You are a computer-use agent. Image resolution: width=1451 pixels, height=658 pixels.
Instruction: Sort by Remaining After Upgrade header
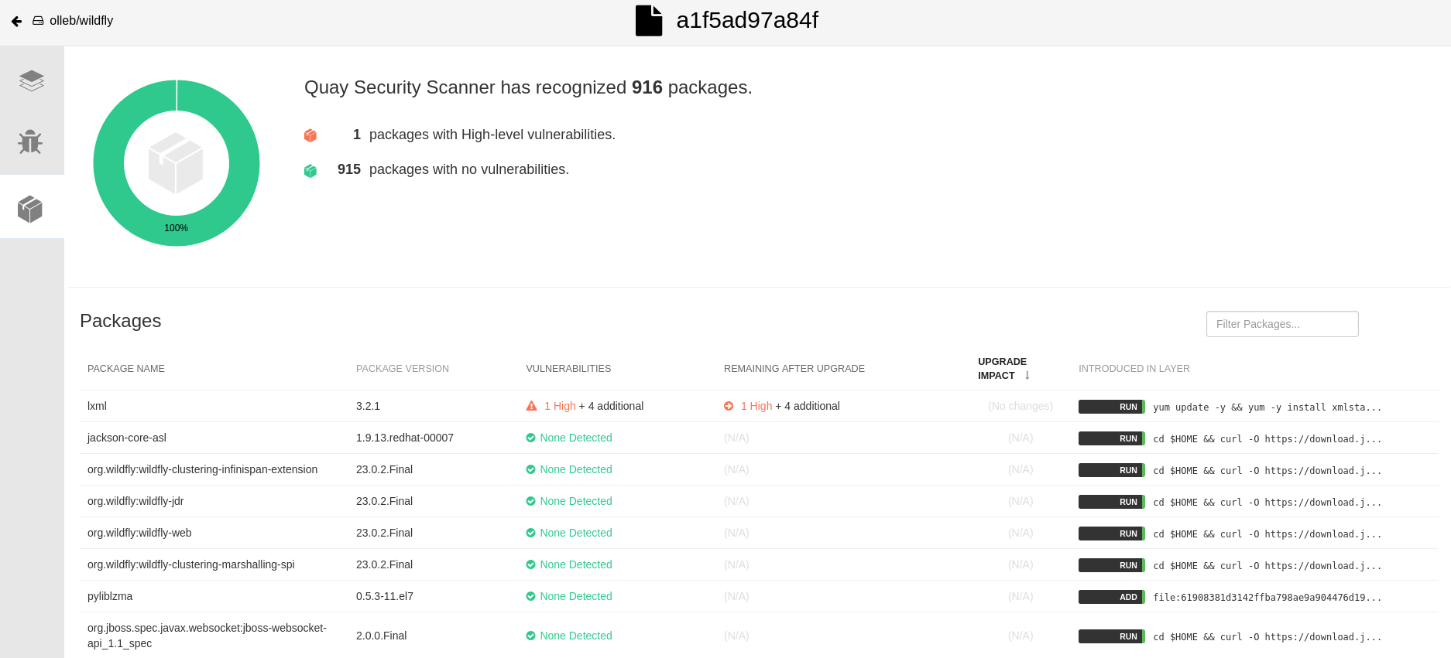(794, 369)
